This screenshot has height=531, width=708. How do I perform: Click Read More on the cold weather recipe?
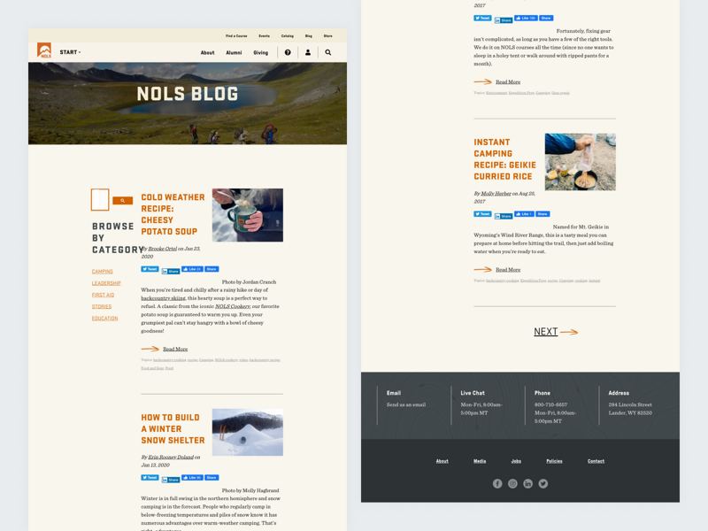pyautogui.click(x=173, y=349)
